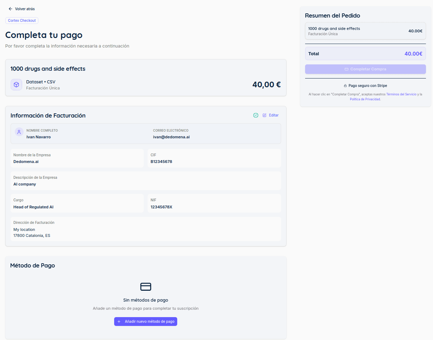Click the pencil edit icon
Viewport: 433px width, 340px height.
(265, 115)
